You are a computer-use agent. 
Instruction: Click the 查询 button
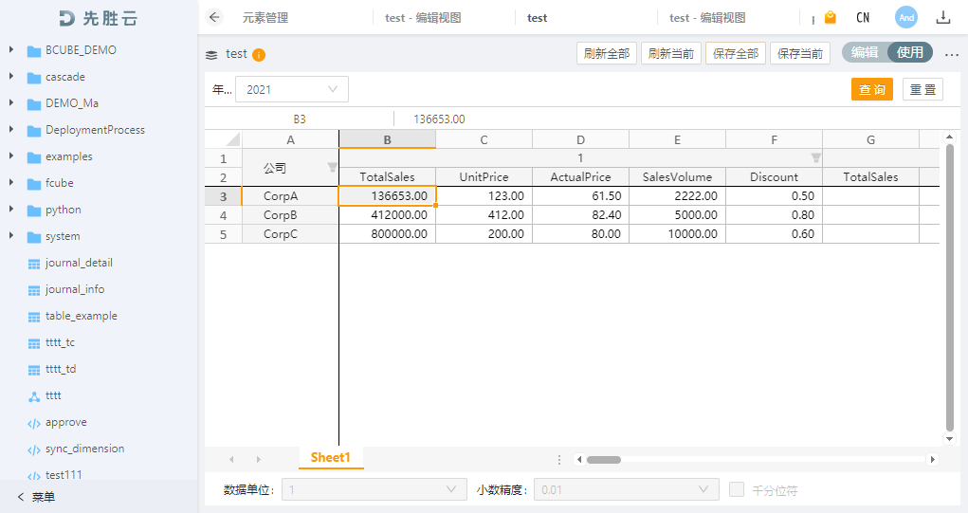click(x=871, y=89)
